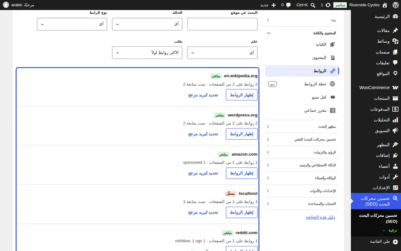Expand the مظهر البحث section
401x251 pixels.
302,126
